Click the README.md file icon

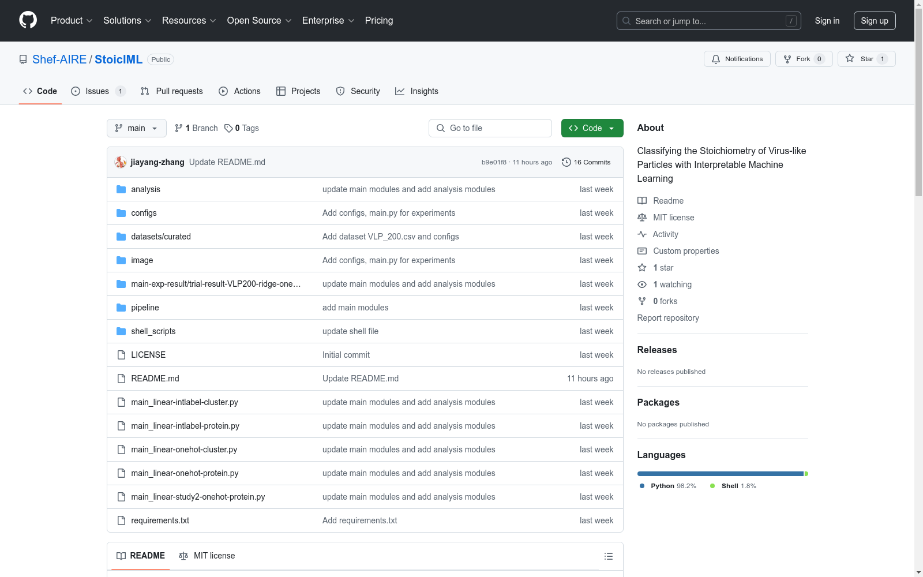(x=121, y=379)
